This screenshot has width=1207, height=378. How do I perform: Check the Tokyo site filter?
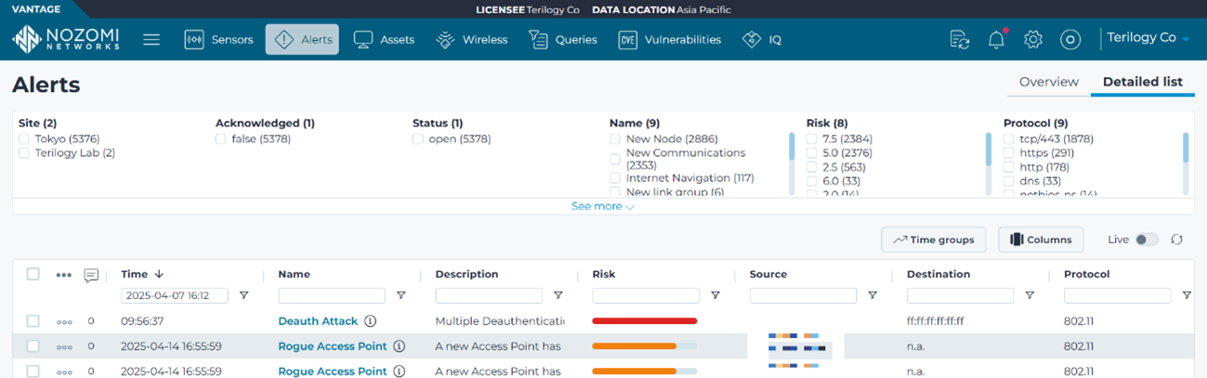(24, 139)
